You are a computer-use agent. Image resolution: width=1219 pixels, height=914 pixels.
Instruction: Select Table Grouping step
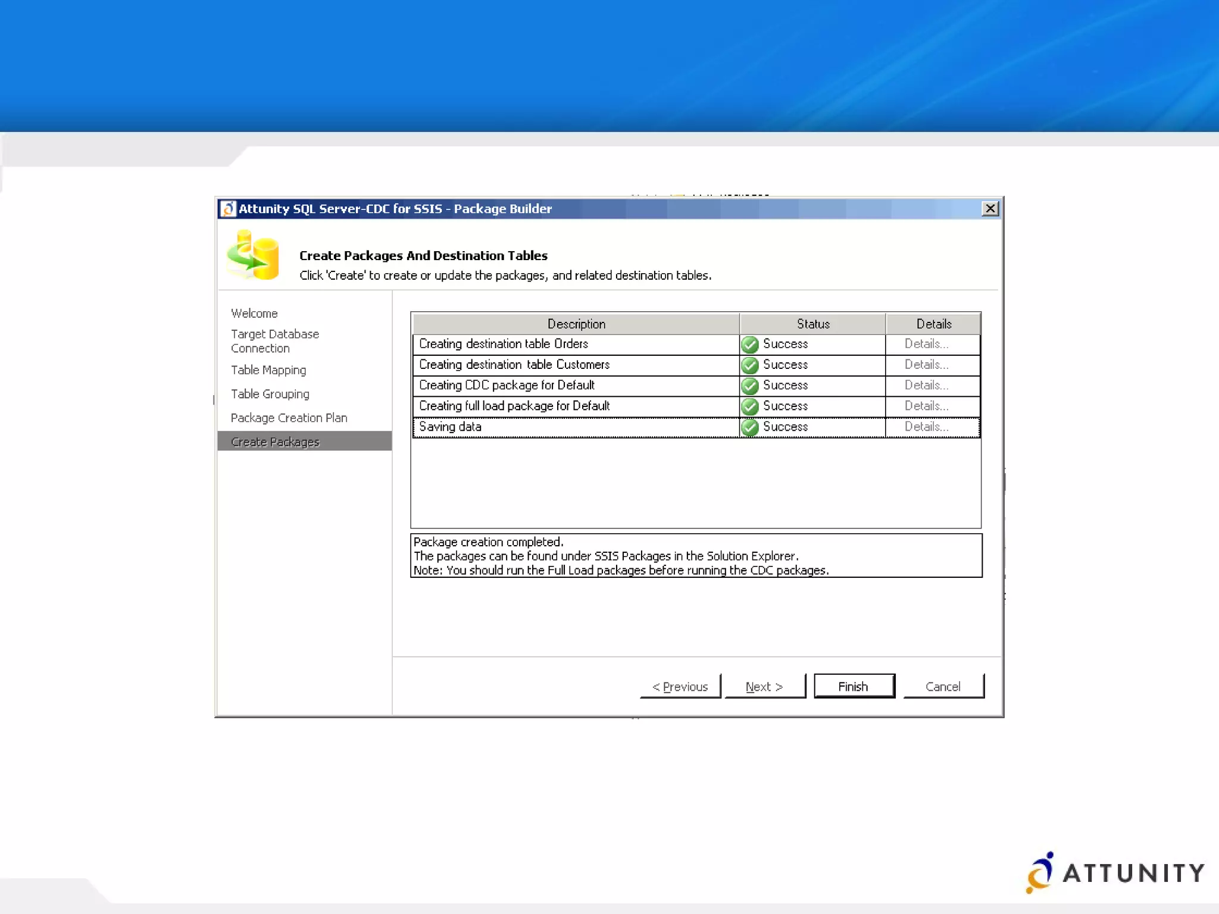[270, 394]
